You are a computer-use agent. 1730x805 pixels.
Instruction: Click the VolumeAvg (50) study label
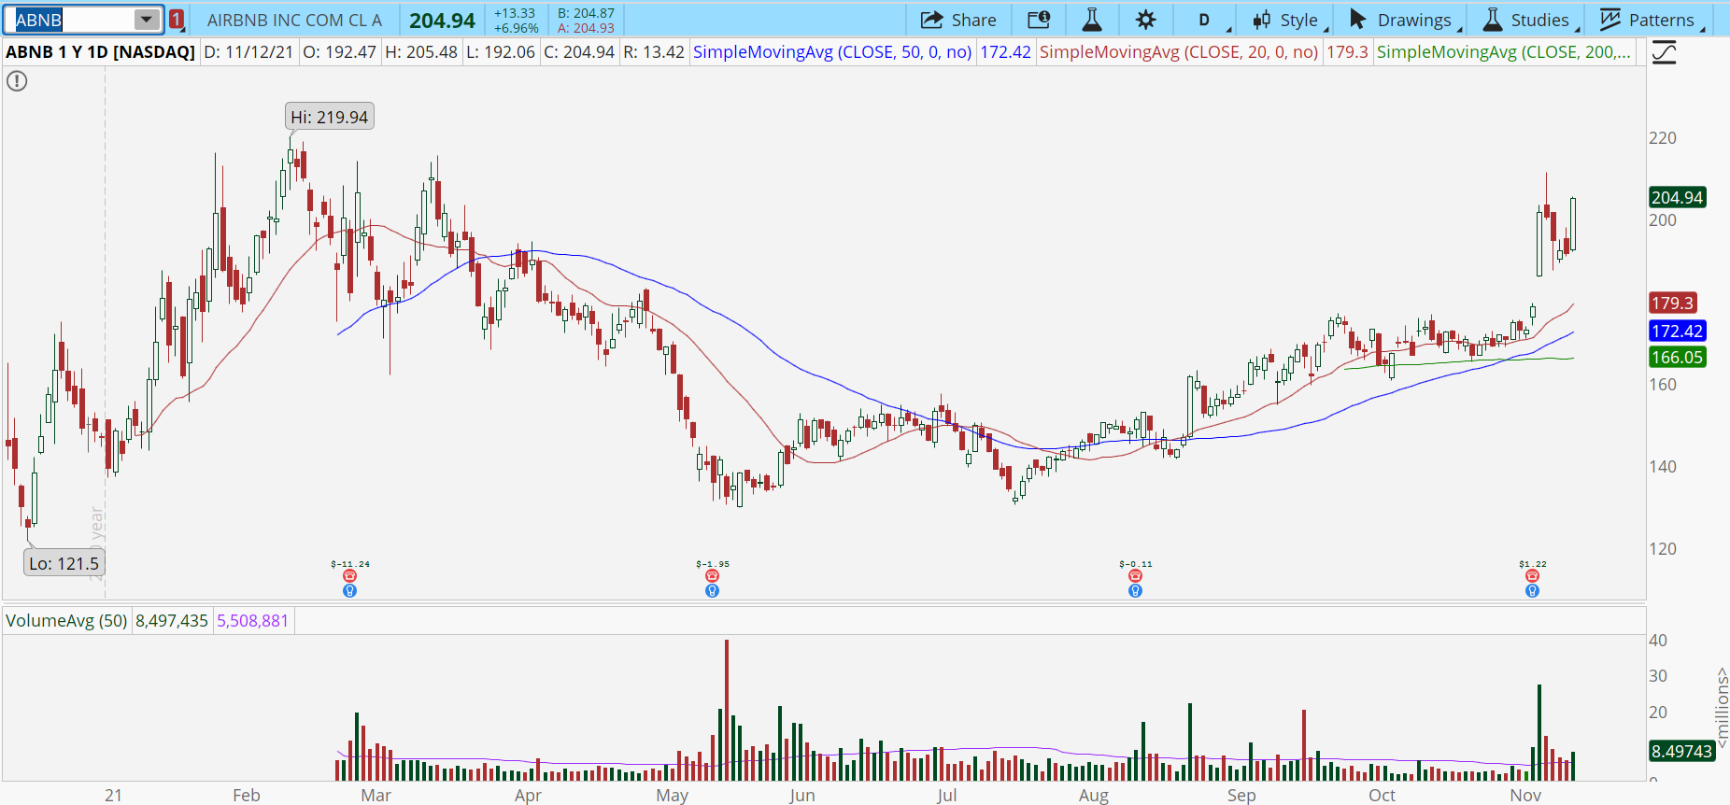(66, 621)
